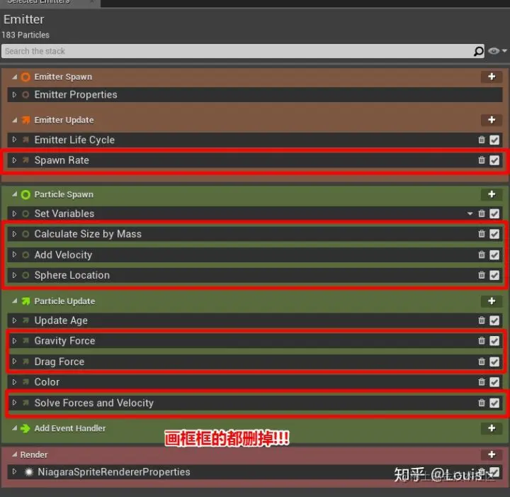Image resolution: width=510 pixels, height=497 pixels.
Task: Disable the Gravity Force module
Action: pyautogui.click(x=494, y=341)
